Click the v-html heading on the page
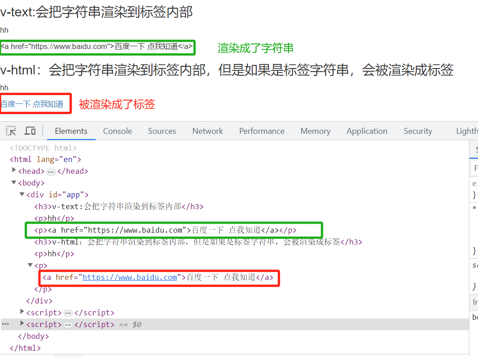Image resolution: width=478 pixels, height=357 pixels. 227,70
